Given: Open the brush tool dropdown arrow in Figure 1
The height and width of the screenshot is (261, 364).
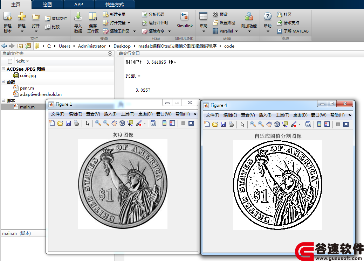Looking at the screenshot, I should click(145, 123).
